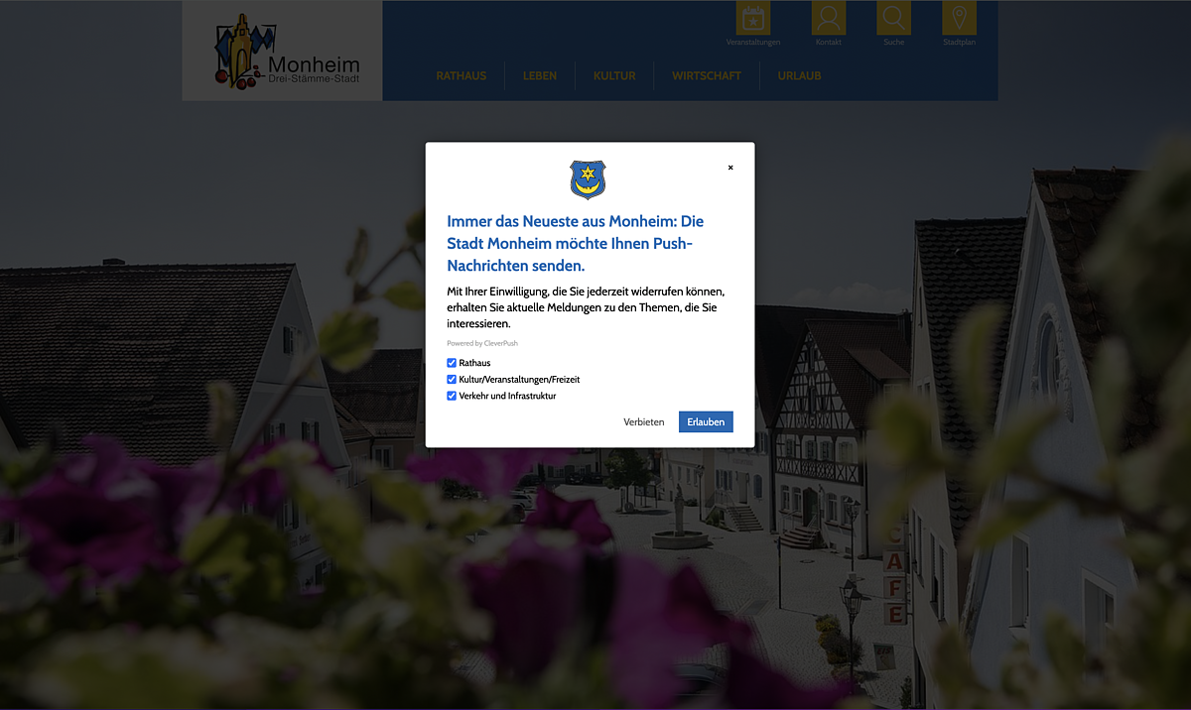Toggle the Kultur/Veranstaltungen/Freizeit checkbox
This screenshot has height=710, width=1191.
[452, 380]
